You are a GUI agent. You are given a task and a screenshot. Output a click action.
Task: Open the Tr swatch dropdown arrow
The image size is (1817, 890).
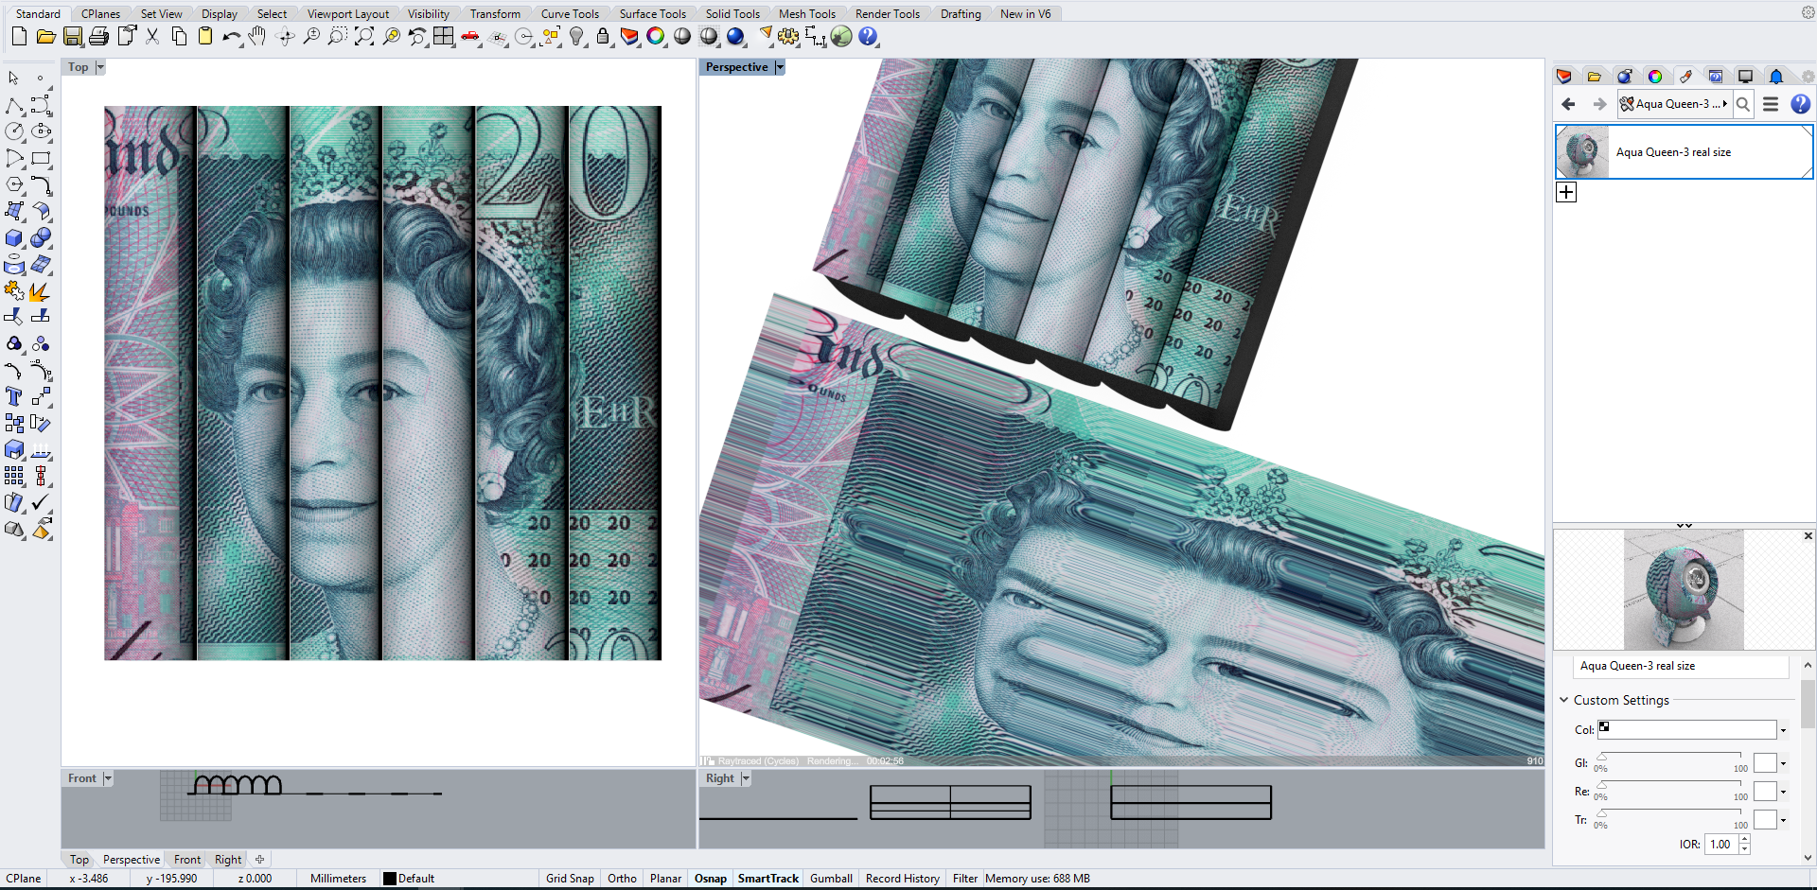pos(1783,820)
